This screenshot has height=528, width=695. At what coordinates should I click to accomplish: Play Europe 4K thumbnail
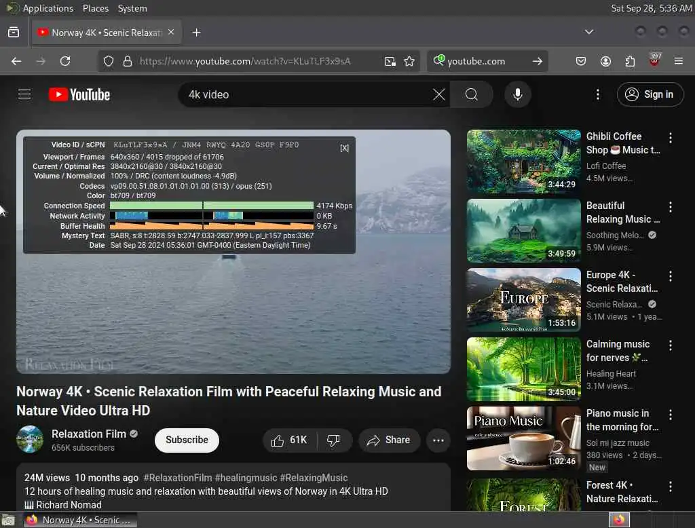pyautogui.click(x=523, y=300)
